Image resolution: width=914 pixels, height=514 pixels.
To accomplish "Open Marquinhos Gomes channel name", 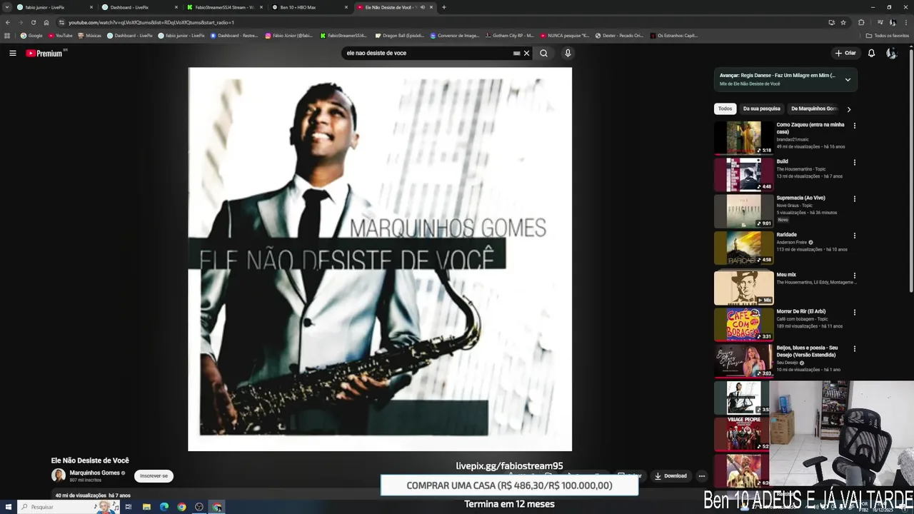I will pos(94,473).
